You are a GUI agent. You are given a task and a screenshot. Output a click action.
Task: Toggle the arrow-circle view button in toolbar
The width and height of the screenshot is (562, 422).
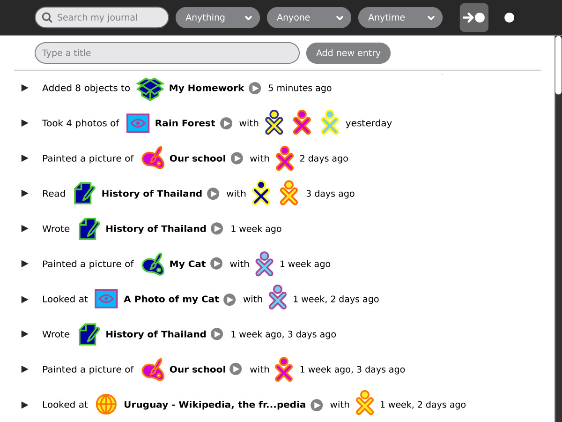pyautogui.click(x=474, y=18)
